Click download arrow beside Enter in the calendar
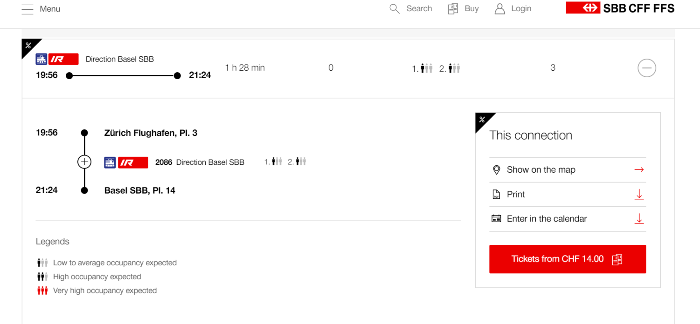 tap(639, 219)
